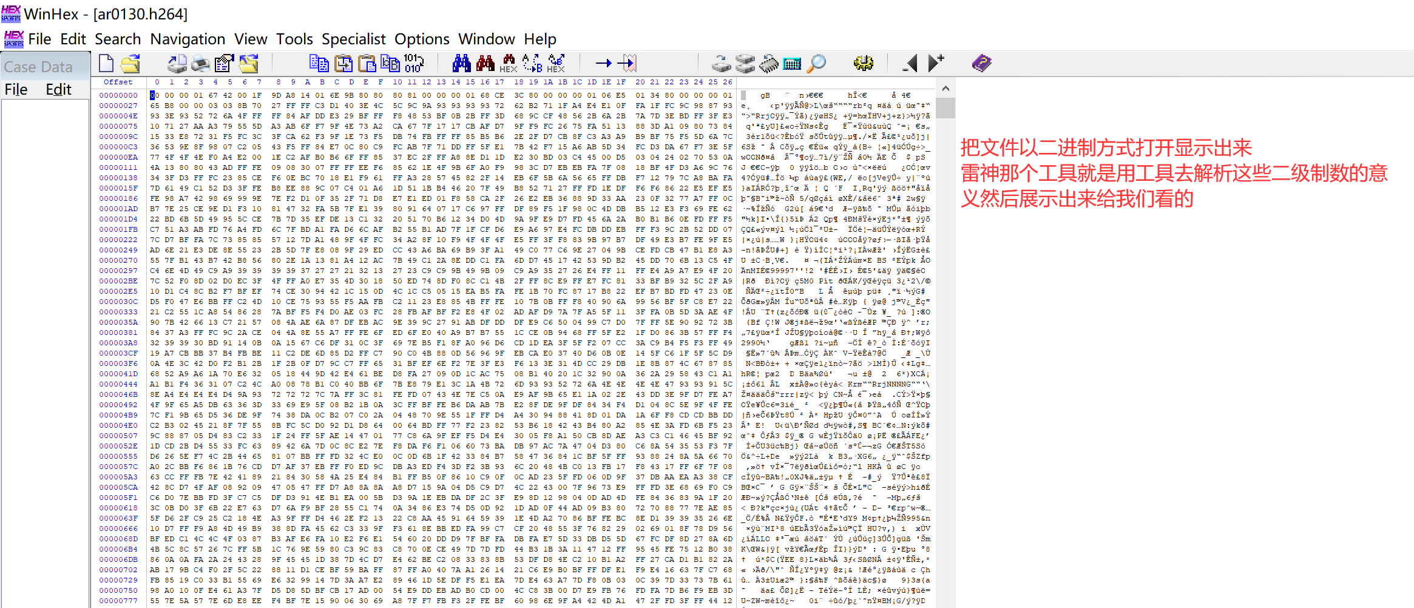This screenshot has height=608, width=1414.
Task: Click the Replace Hex Values icon
Action: pyautogui.click(x=556, y=63)
